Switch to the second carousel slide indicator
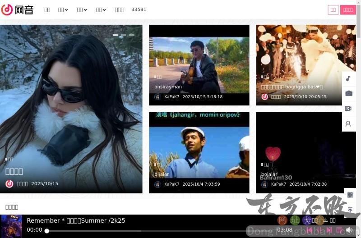 pos(123,35)
